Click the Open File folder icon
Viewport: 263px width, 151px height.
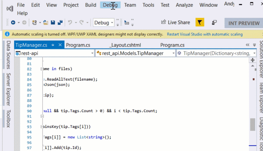click(45, 22)
